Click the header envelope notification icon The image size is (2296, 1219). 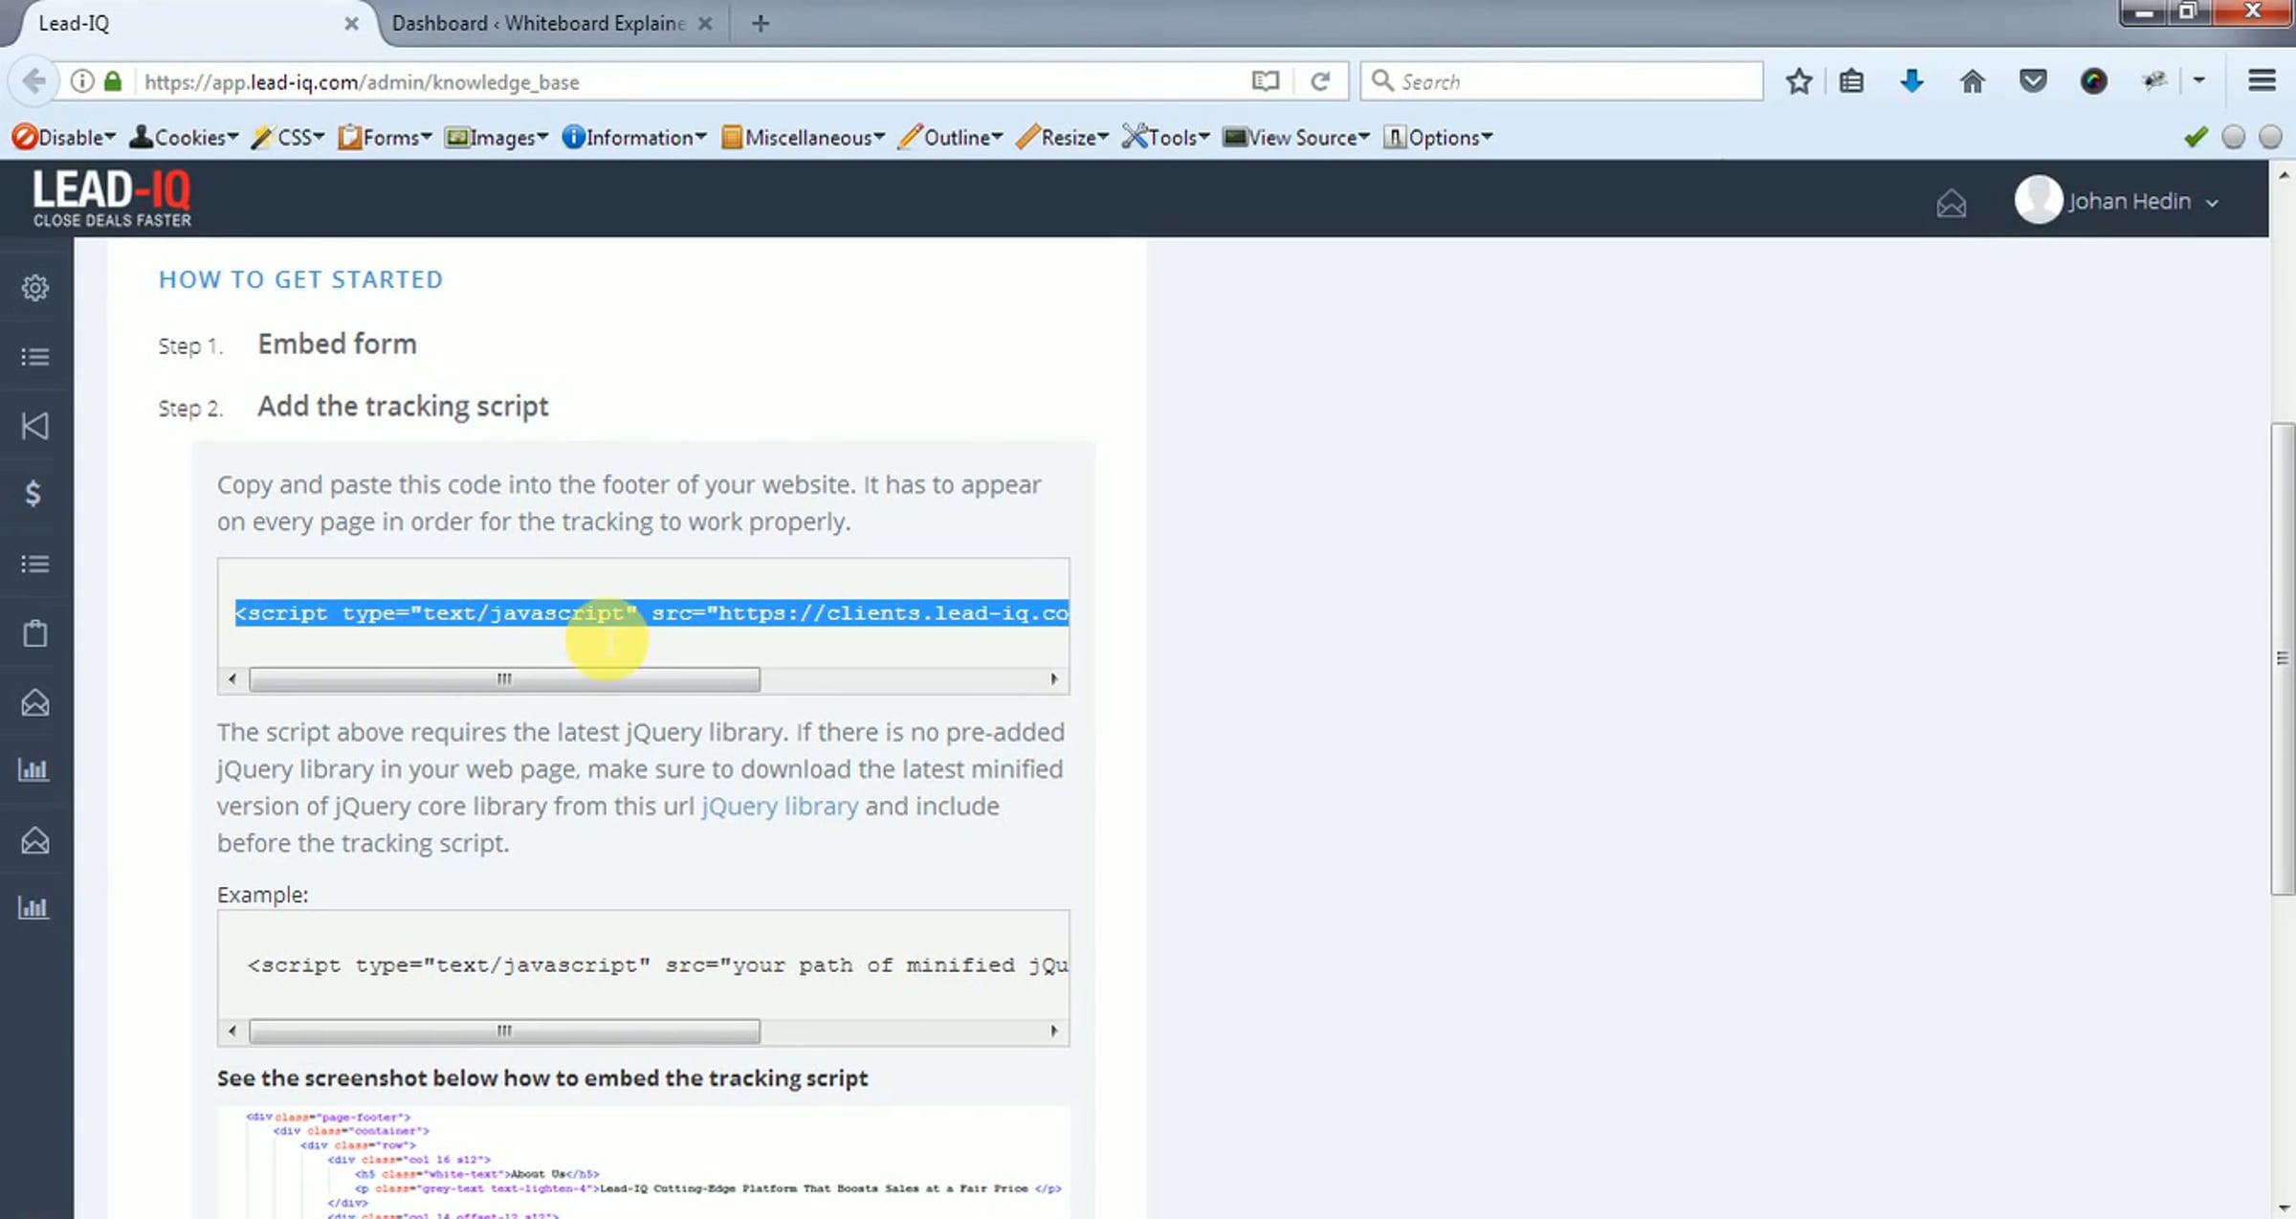pos(1951,203)
